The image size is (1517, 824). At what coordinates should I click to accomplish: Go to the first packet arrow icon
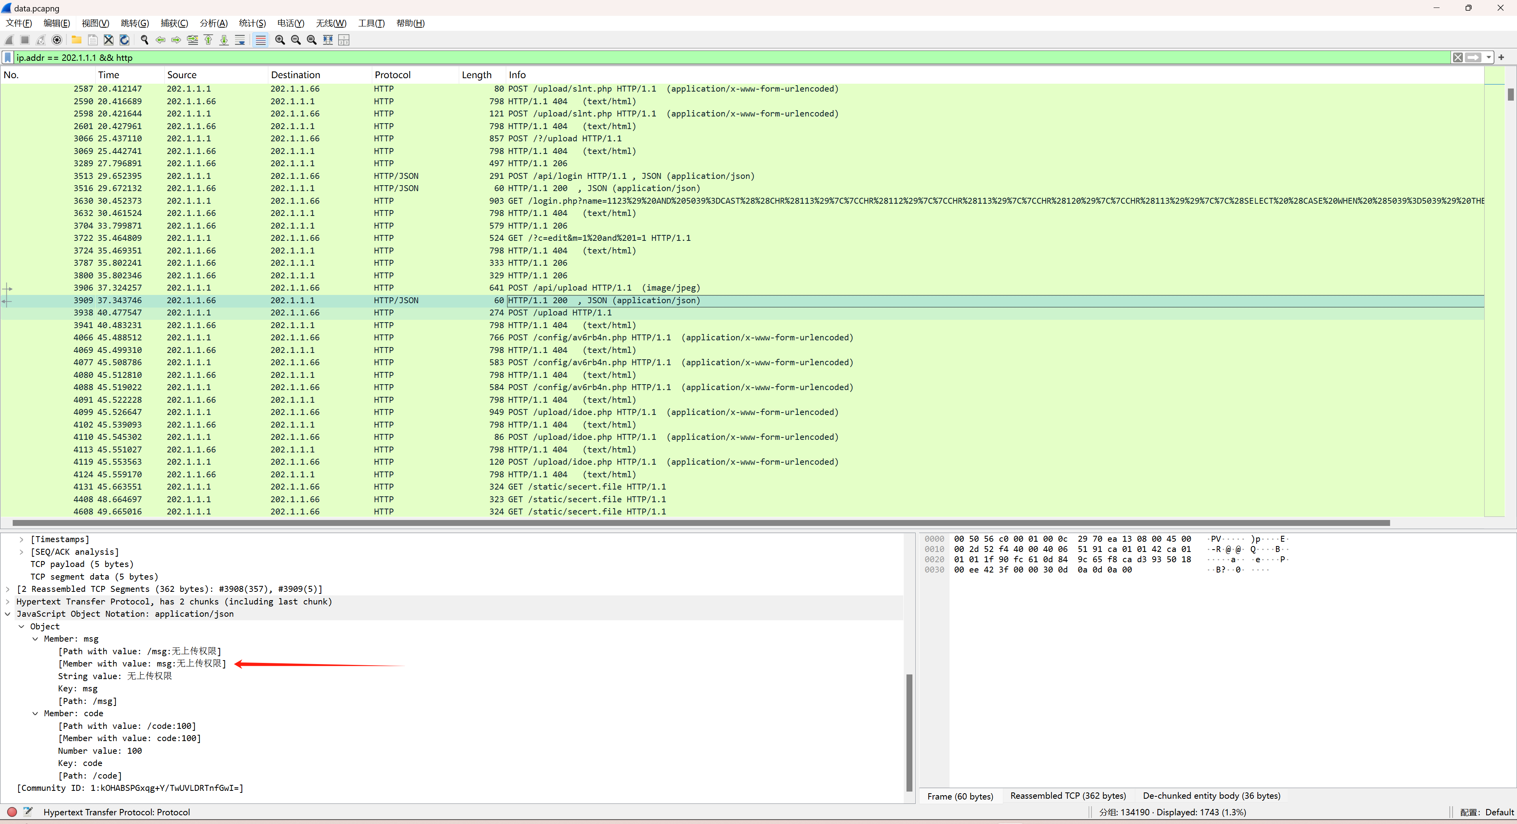pyautogui.click(x=208, y=40)
